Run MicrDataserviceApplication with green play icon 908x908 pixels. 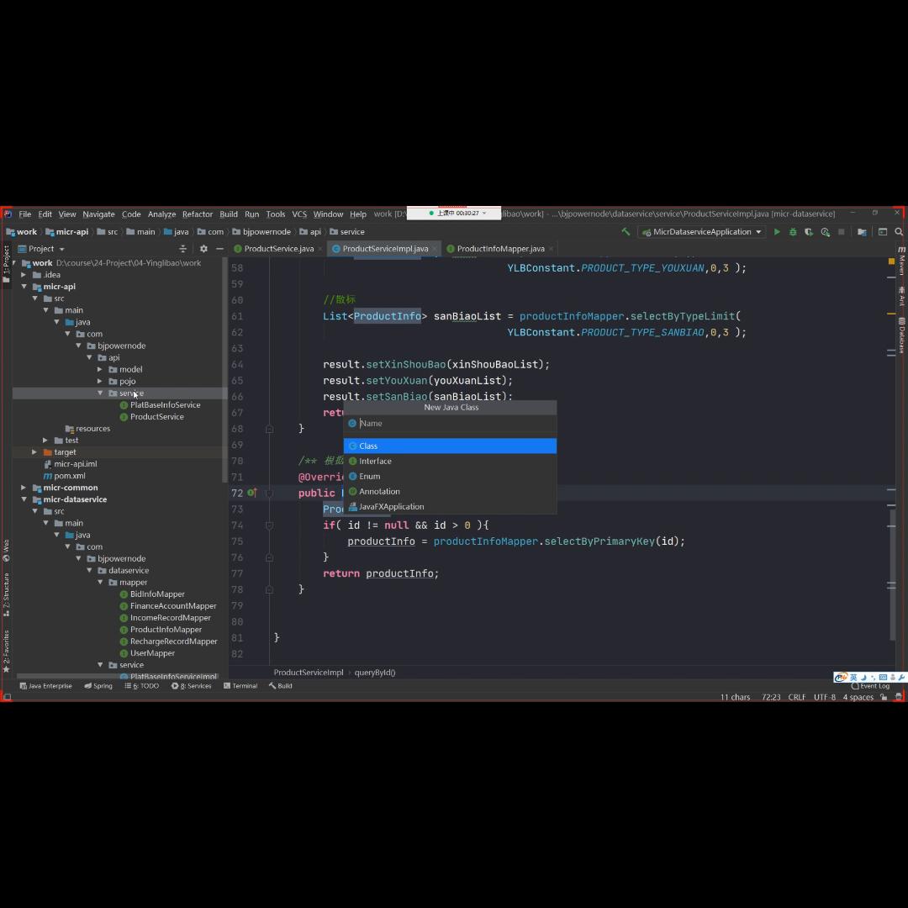777,232
